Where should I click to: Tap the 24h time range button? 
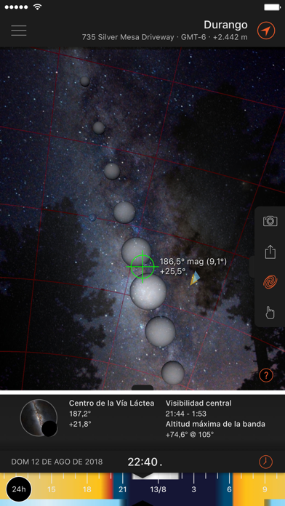pyautogui.click(x=19, y=489)
